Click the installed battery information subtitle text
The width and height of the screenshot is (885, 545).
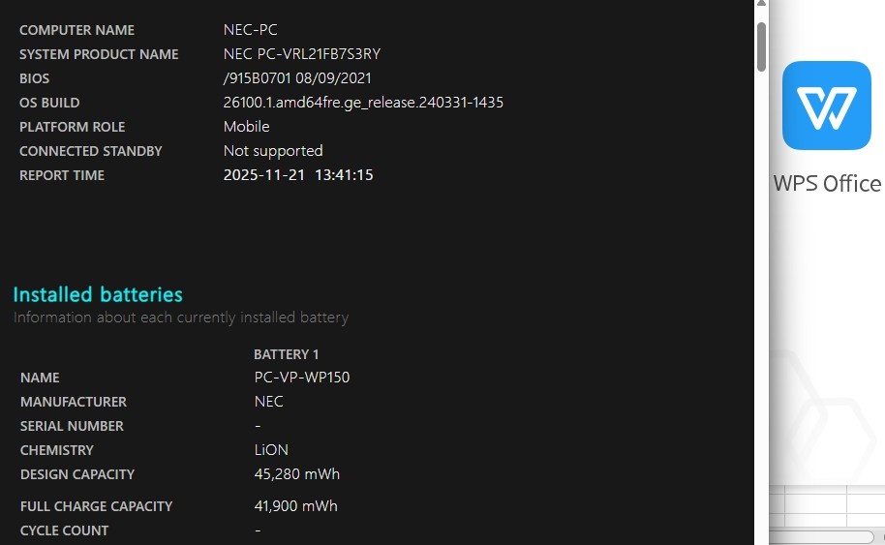point(181,318)
